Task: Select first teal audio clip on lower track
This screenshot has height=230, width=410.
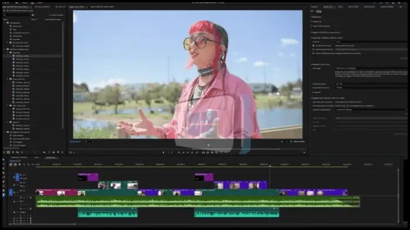Action: [x=107, y=212]
